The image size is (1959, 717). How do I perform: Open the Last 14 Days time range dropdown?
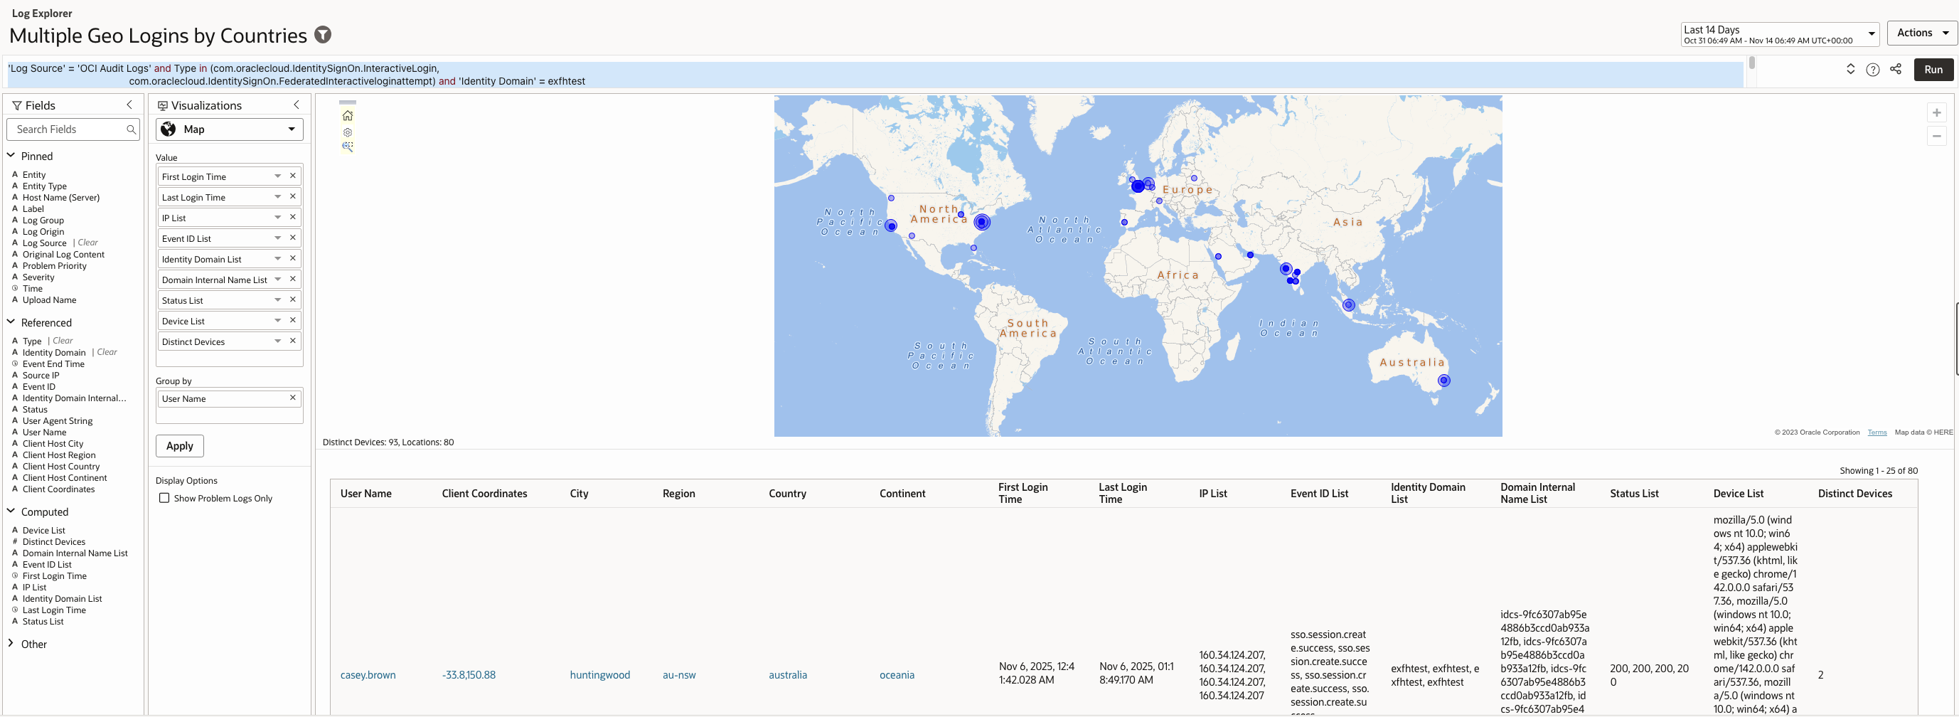1779,34
